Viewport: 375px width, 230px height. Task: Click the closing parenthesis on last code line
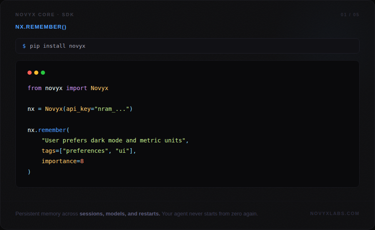click(x=29, y=171)
